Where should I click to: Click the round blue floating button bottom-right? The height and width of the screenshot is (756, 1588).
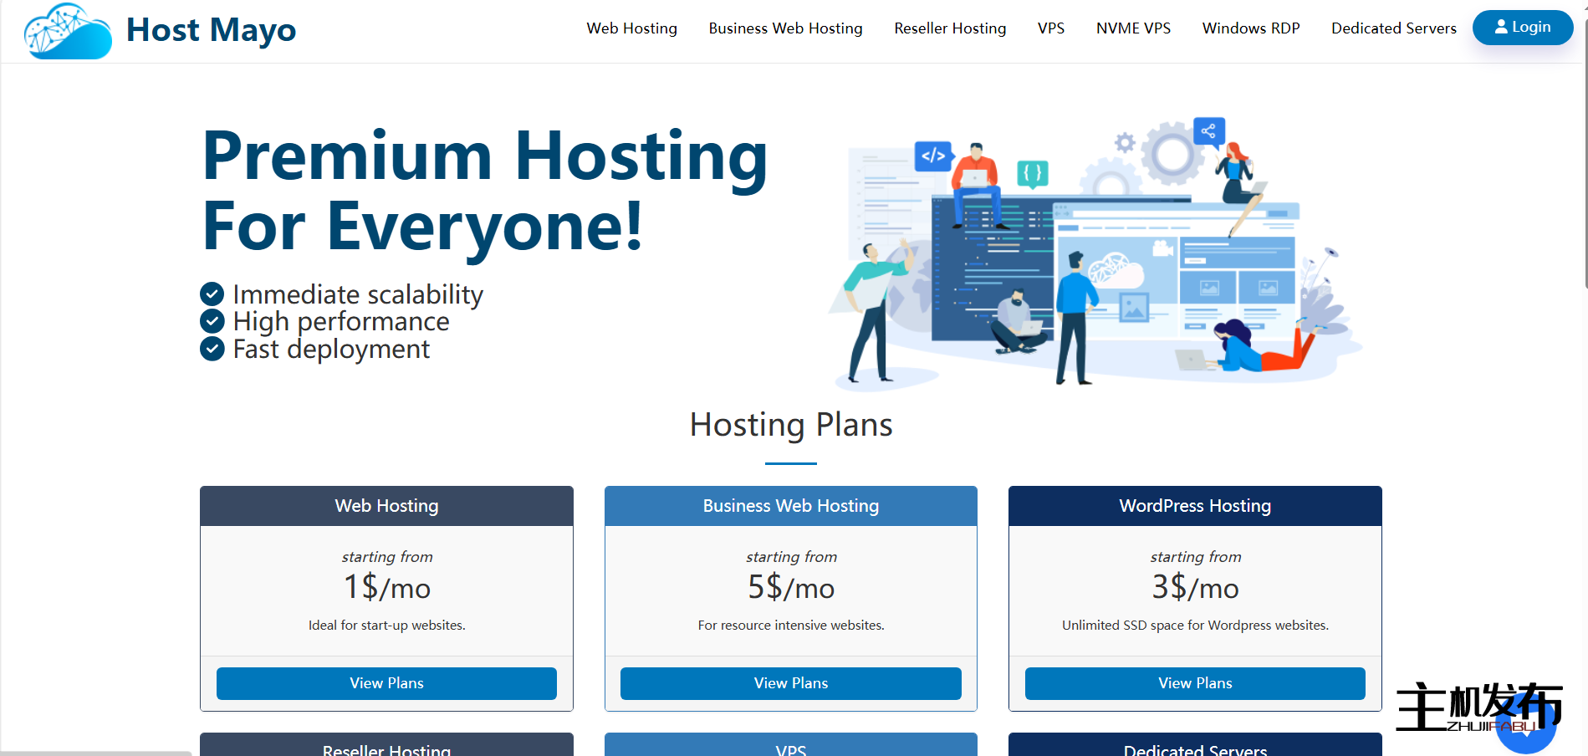coord(1525,726)
